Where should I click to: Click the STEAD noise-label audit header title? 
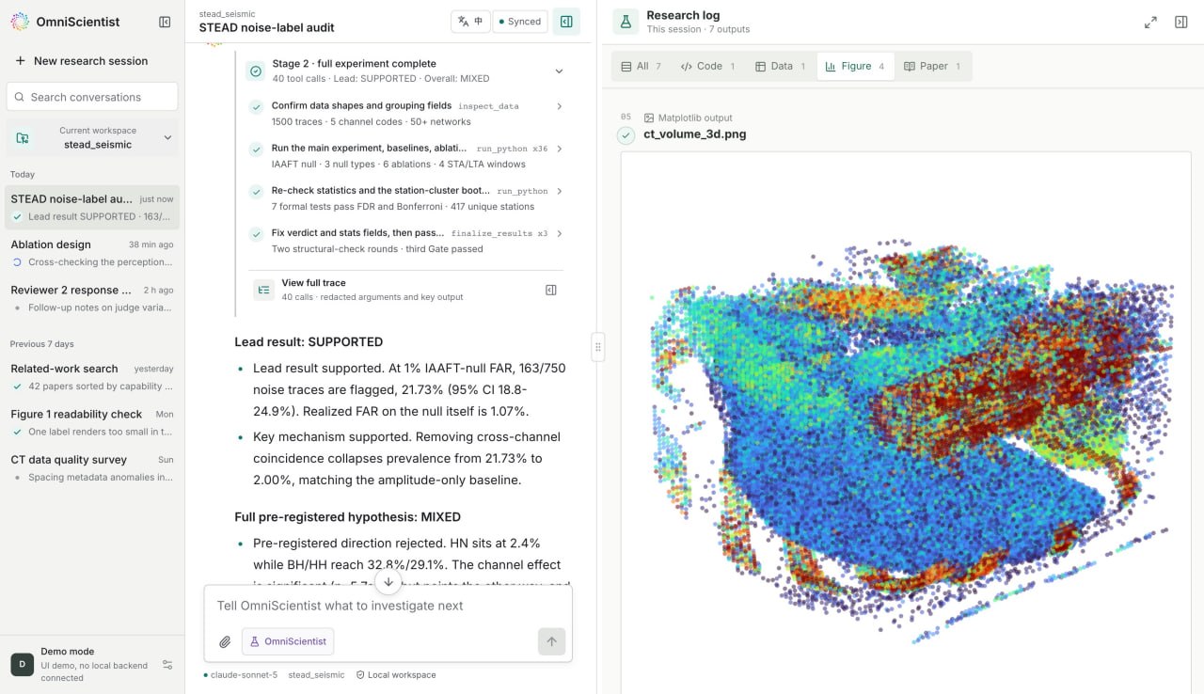click(266, 27)
